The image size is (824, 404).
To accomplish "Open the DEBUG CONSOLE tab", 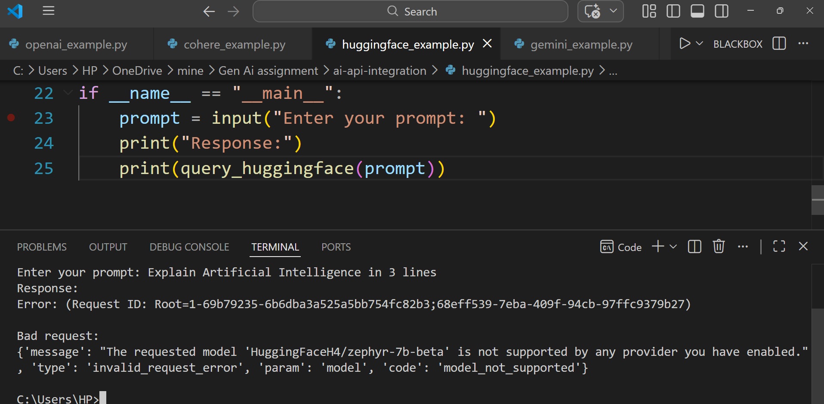I will tap(189, 247).
